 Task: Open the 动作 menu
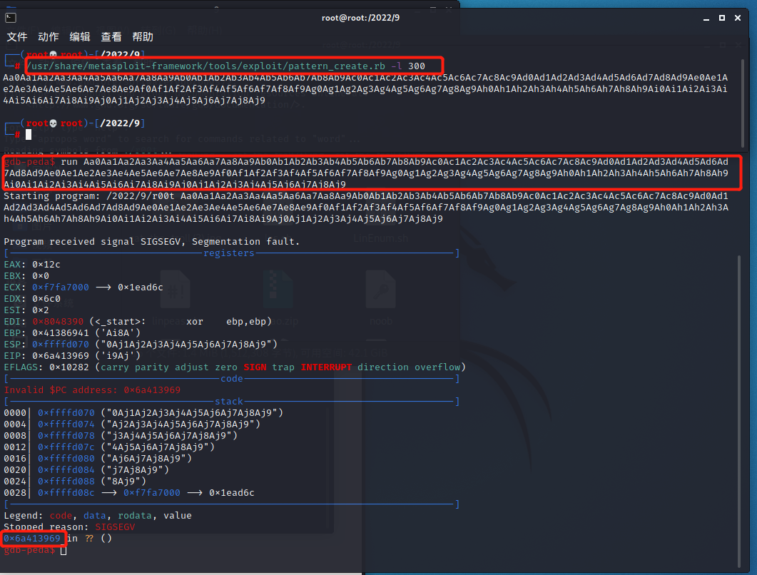tap(49, 36)
